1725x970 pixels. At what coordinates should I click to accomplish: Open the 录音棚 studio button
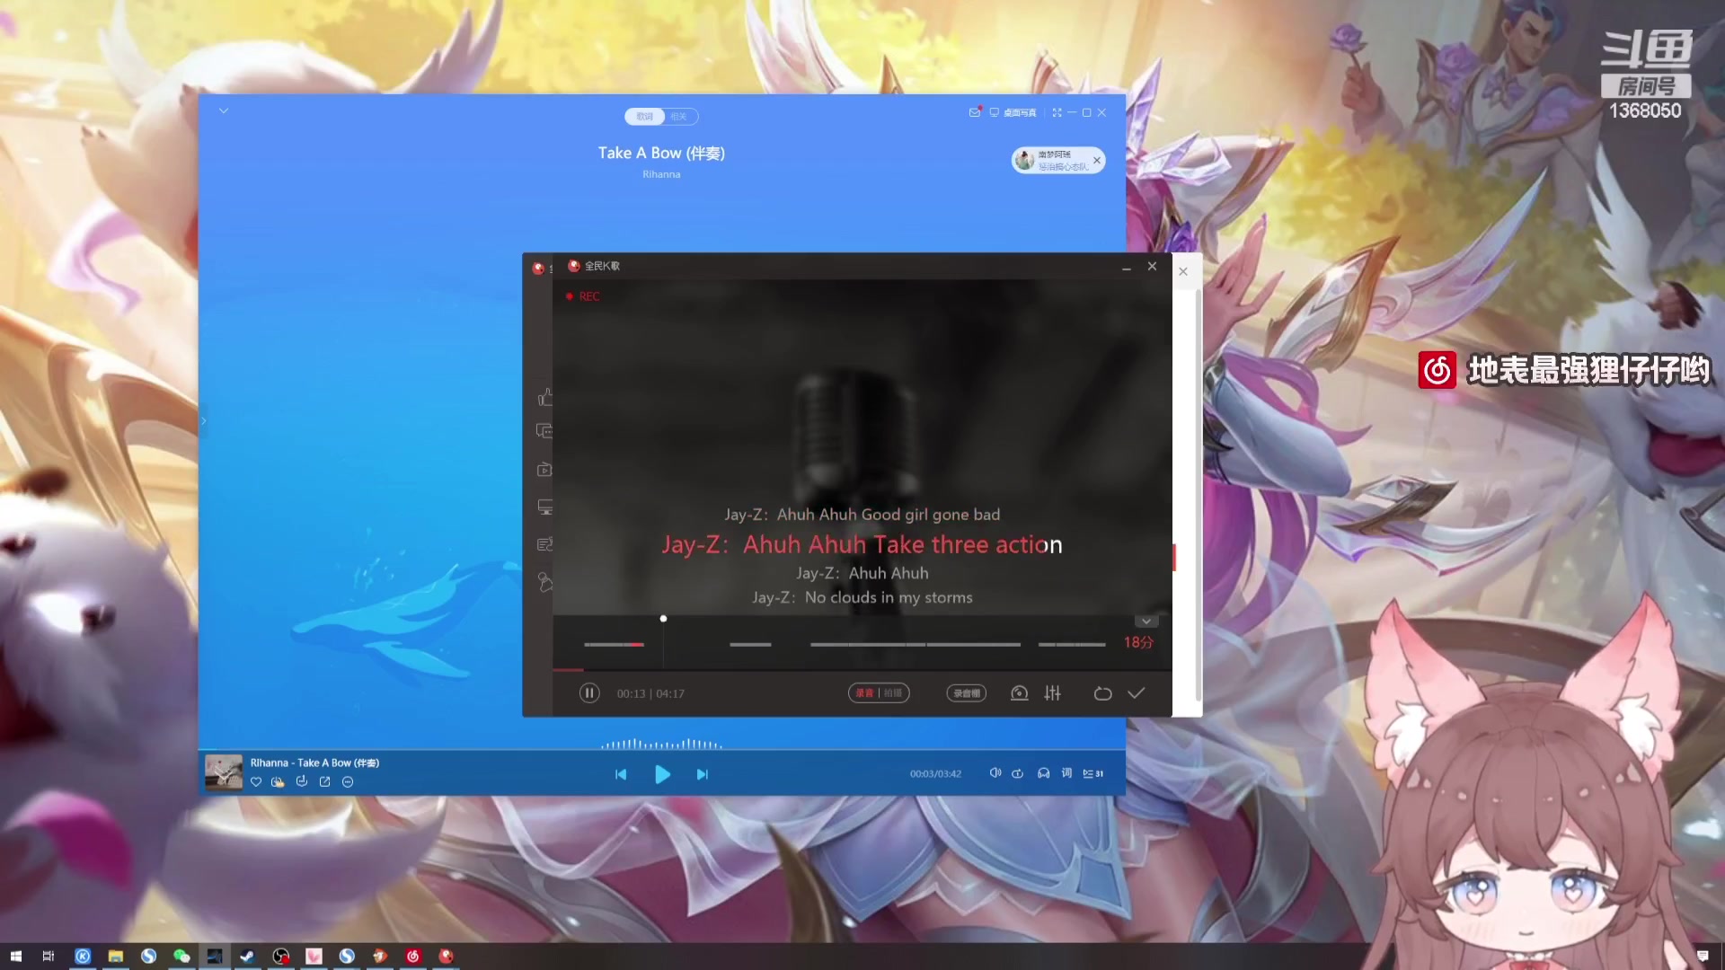(967, 693)
